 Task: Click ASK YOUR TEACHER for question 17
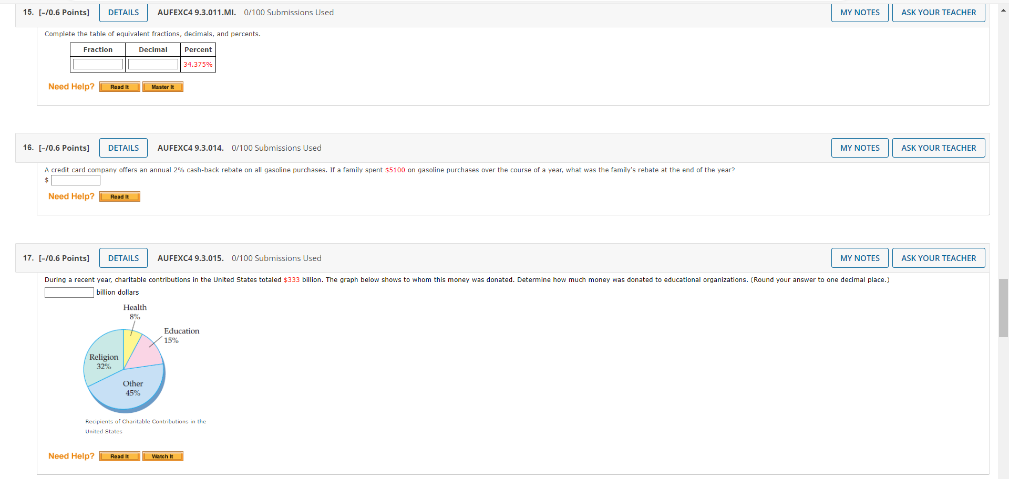click(939, 258)
